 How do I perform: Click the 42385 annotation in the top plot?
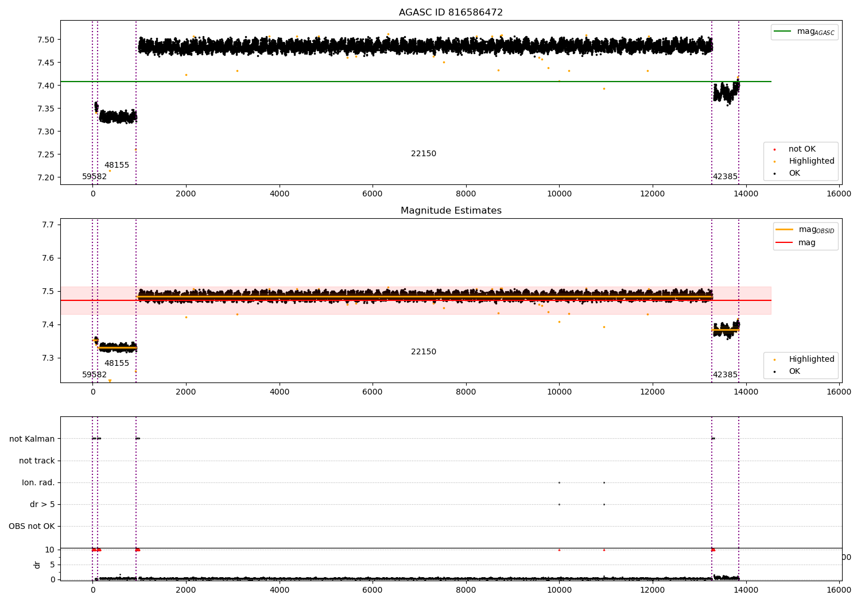tap(725, 177)
